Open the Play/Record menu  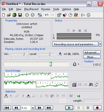(x=31, y=9)
